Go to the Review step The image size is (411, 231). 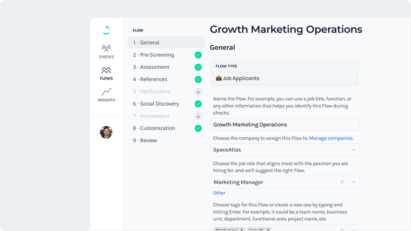(145, 140)
